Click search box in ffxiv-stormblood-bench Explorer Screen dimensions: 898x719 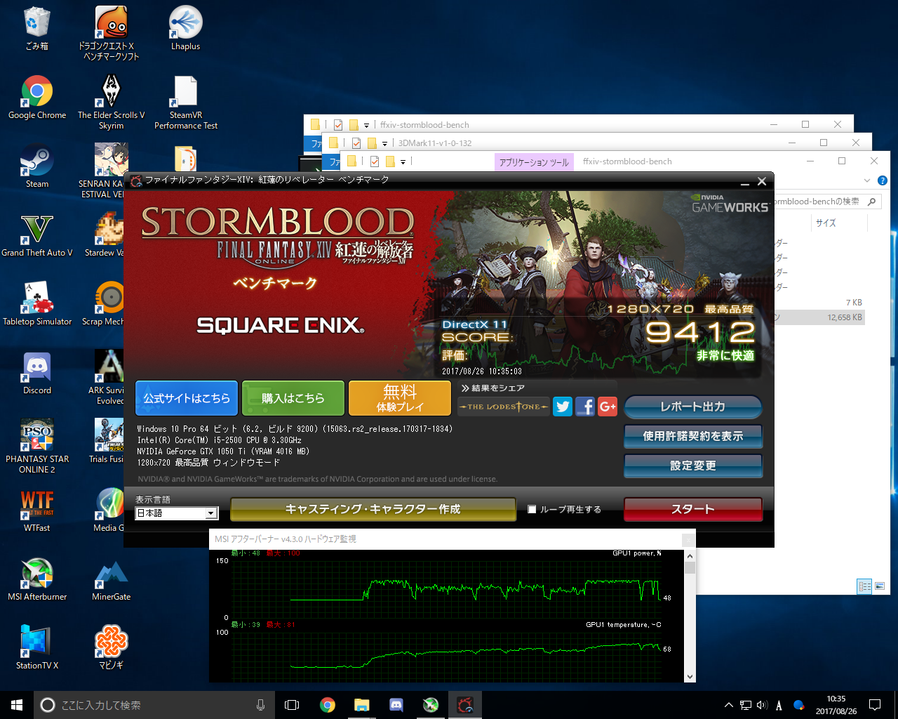pos(826,201)
